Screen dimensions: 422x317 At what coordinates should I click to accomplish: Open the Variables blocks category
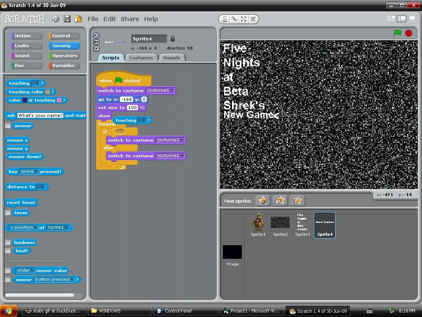point(64,66)
